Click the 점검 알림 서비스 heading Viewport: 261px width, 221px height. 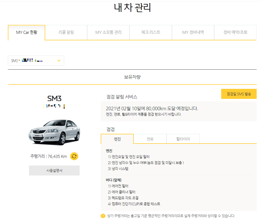122,97
